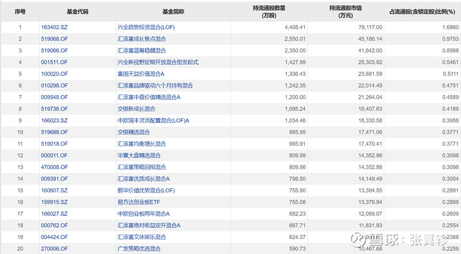Open fund code link 009548.OF
This screenshot has width=461, height=254.
[54, 97]
